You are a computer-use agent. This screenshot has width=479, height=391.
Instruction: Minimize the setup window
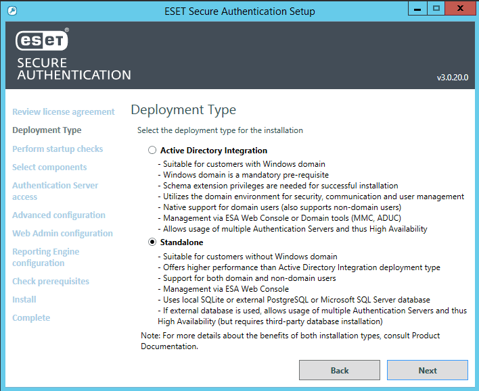coord(417,9)
